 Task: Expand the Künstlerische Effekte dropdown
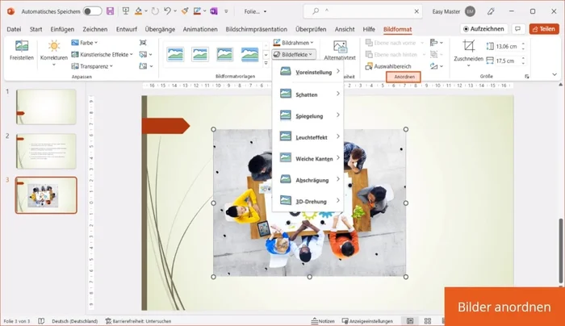(103, 54)
